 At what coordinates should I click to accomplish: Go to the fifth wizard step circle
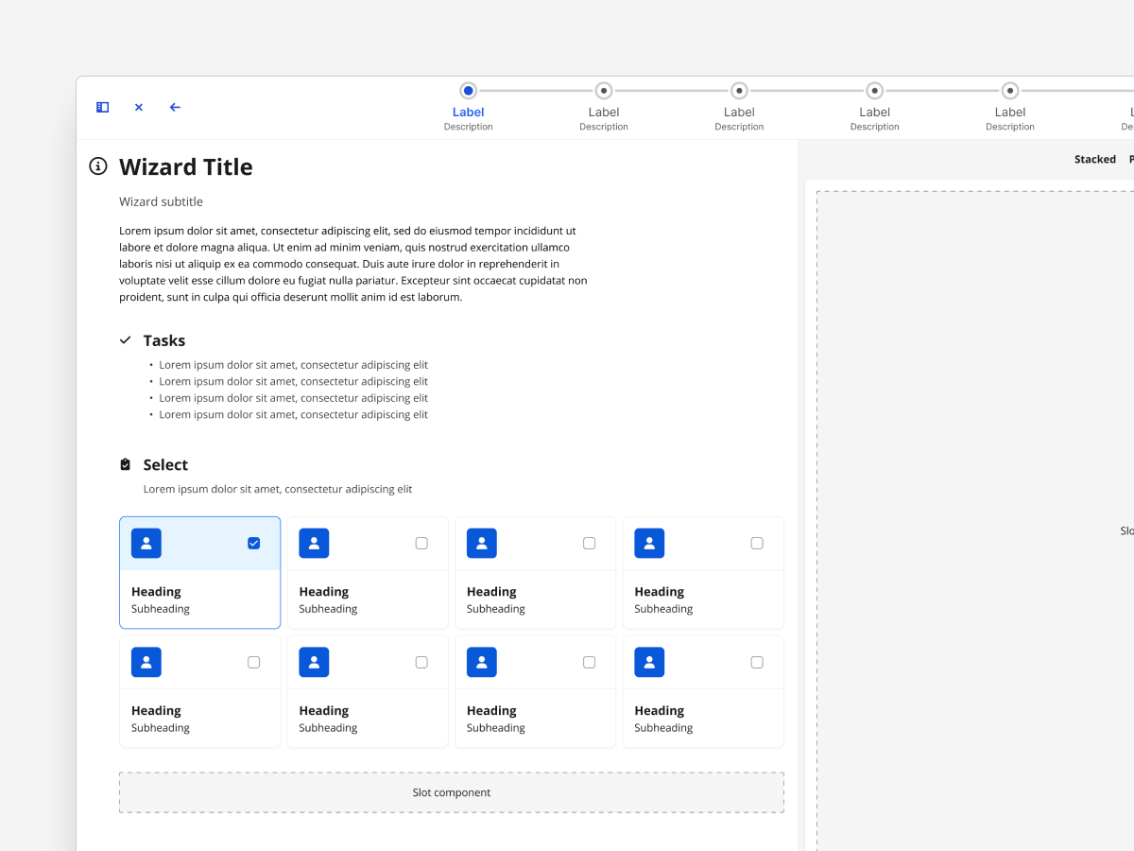pos(1010,91)
